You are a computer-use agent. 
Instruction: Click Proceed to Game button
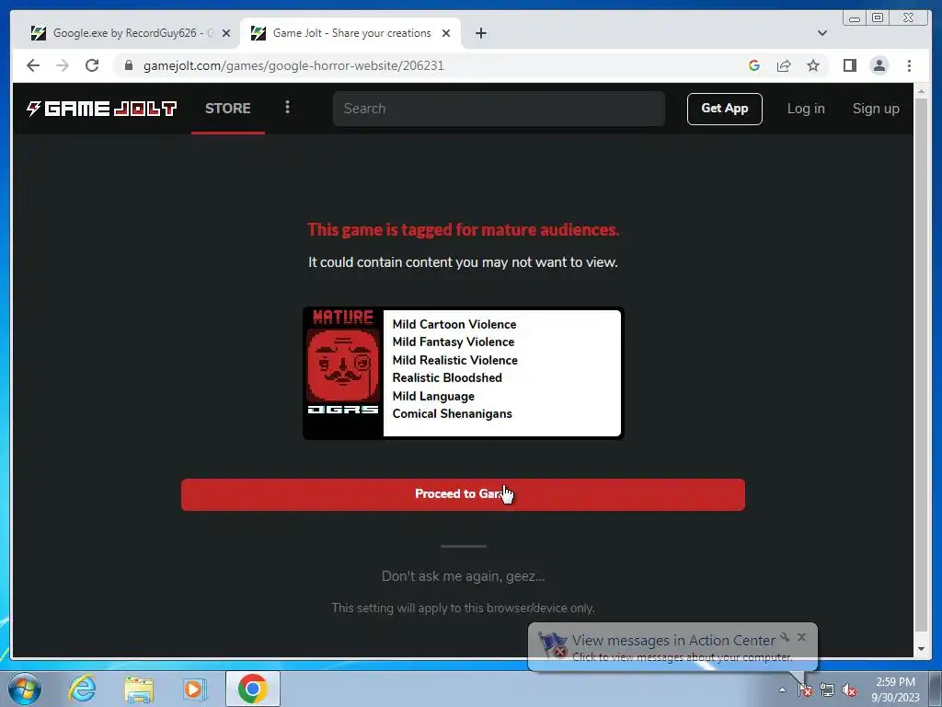pyautogui.click(x=463, y=494)
